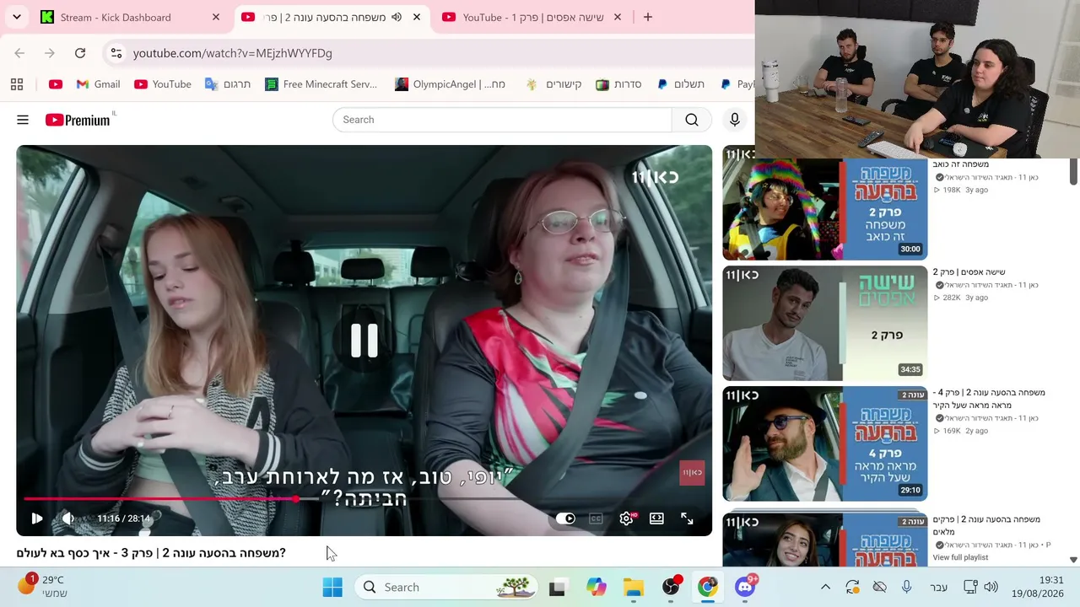
Task: Open the Chrome apps grid shortcut
Action: tap(17, 84)
